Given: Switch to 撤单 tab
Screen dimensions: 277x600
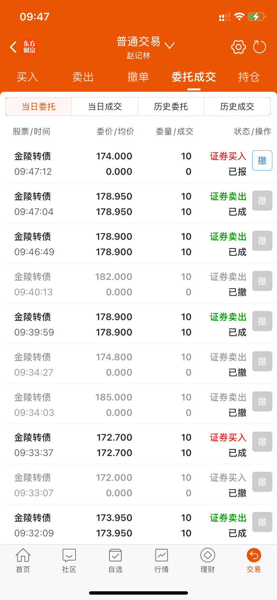Looking at the screenshot, I should [x=138, y=77].
